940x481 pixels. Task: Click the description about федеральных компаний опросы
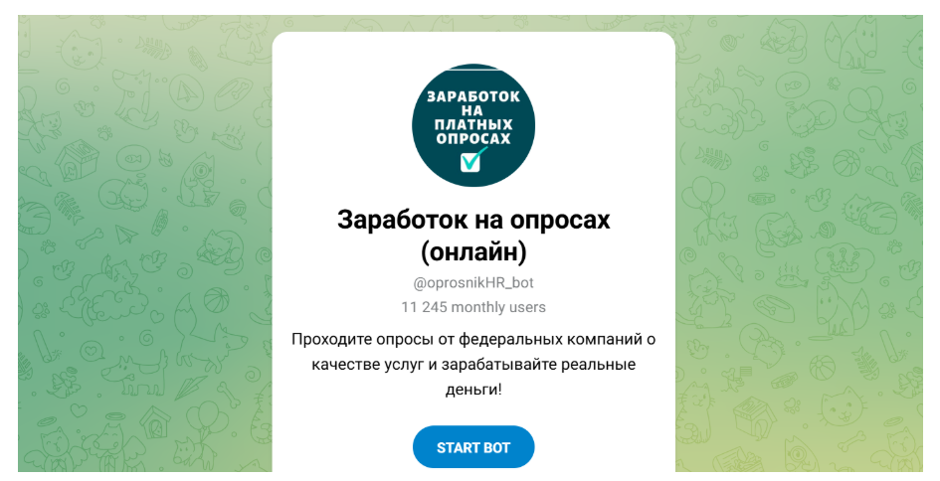pyautogui.click(x=473, y=364)
